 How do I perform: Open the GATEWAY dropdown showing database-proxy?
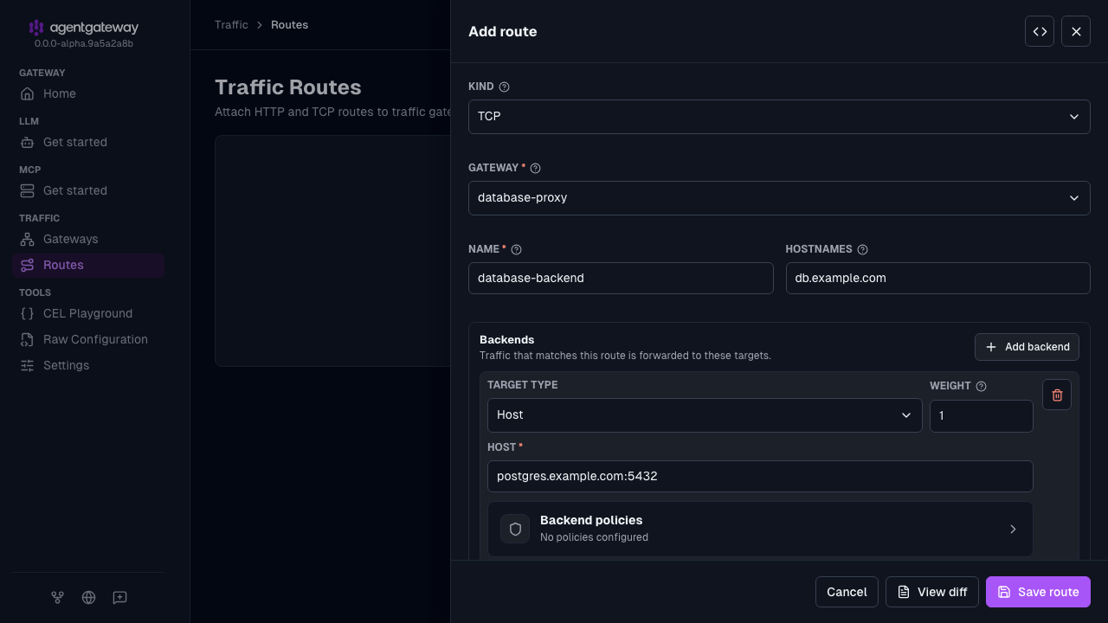[779, 197]
